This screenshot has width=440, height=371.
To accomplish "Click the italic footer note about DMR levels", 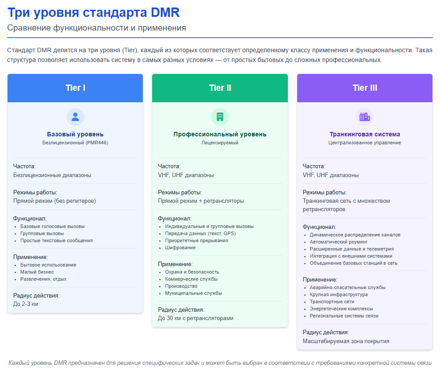I will click(x=220, y=363).
